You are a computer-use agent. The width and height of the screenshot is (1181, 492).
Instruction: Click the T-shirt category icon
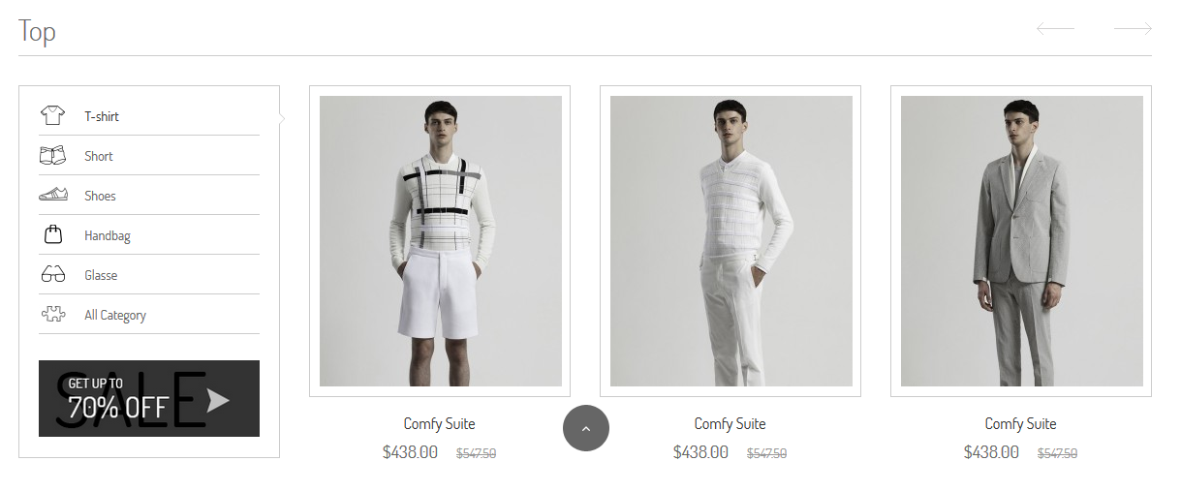(52, 116)
